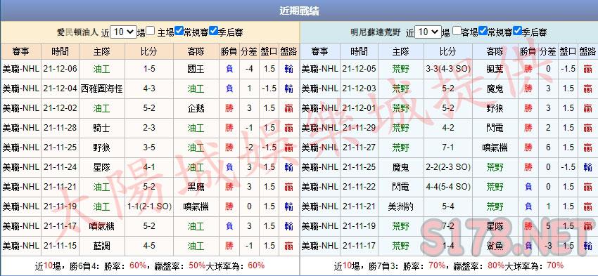Click the 21-11-24 date cell
Image resolution: width=598 pixels, height=276 pixels.
(x=61, y=167)
